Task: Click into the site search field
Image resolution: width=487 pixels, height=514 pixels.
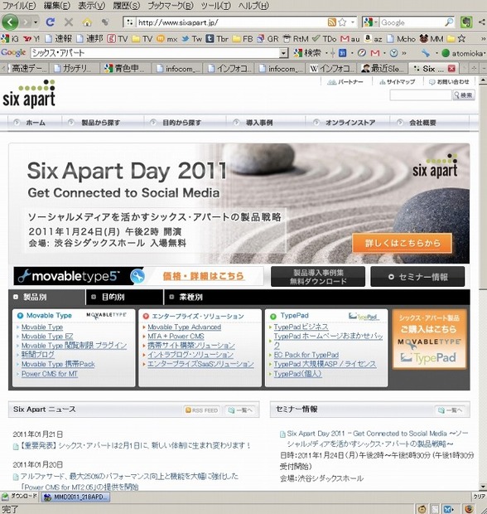Action: tap(421, 95)
